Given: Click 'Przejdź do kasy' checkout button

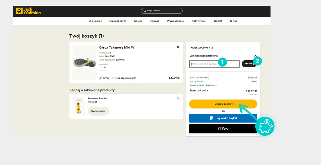Looking at the screenshot, I should click(x=223, y=104).
